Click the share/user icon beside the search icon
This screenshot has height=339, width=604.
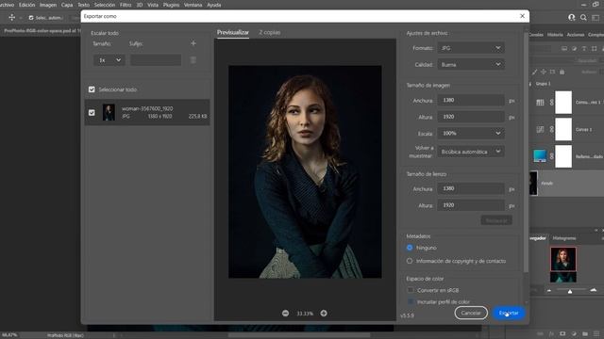572,17
